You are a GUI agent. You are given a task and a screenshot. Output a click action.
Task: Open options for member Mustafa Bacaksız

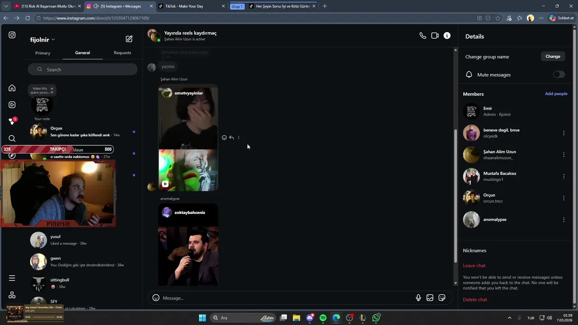coord(564,176)
